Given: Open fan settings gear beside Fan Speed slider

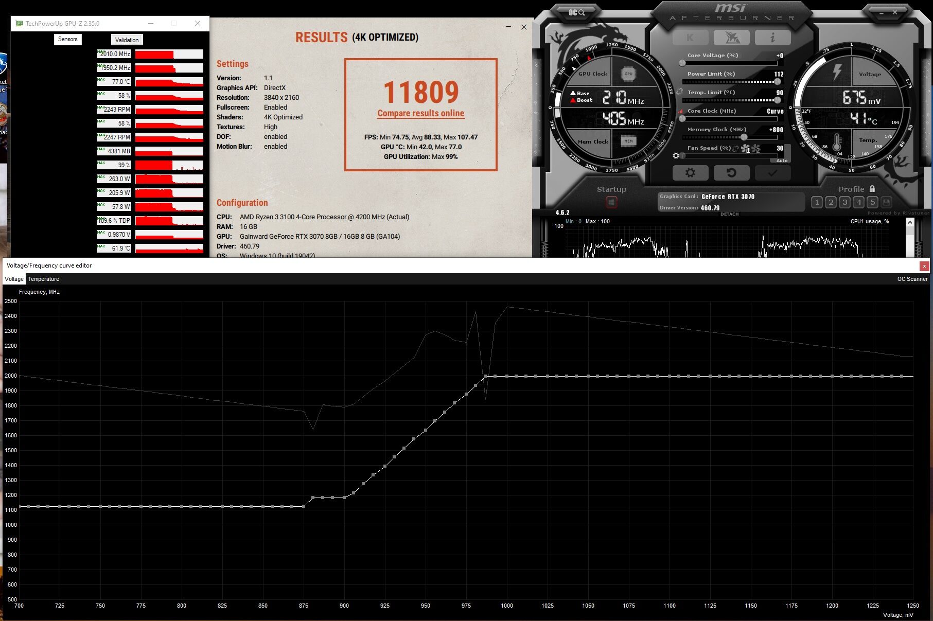Looking at the screenshot, I should [676, 155].
